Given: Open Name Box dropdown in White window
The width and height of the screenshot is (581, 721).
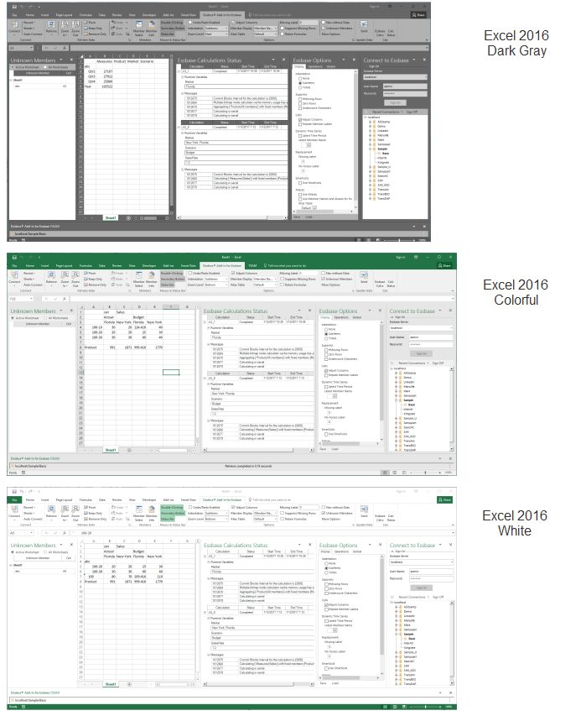Looking at the screenshot, I should pos(32,533).
